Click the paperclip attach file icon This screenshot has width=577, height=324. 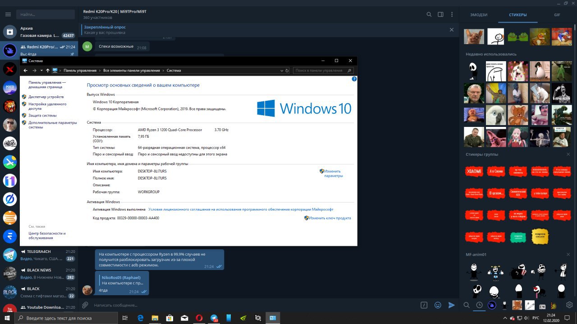(x=85, y=305)
